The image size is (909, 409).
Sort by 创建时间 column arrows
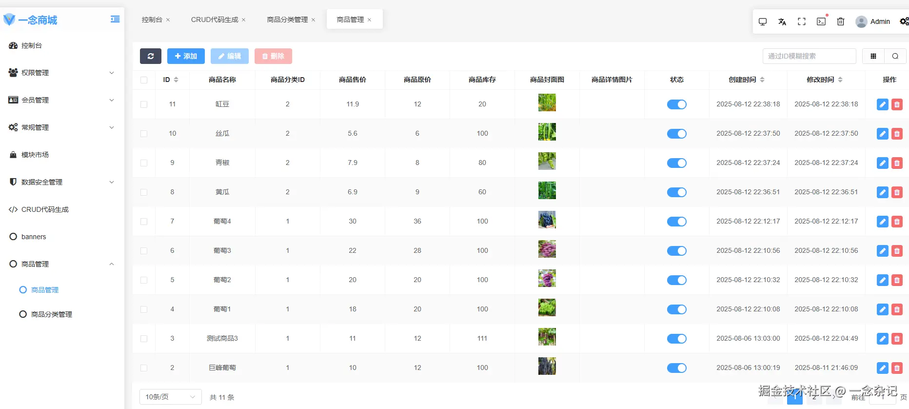click(762, 80)
